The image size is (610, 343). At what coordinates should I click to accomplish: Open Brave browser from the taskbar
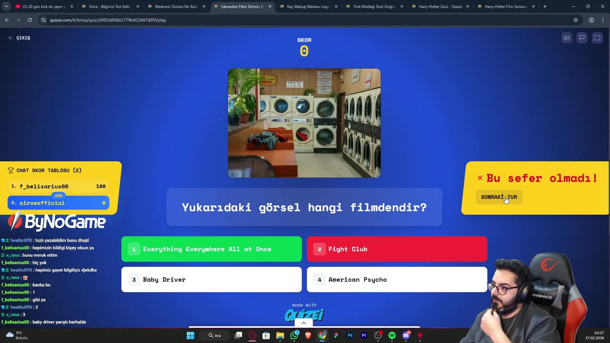coord(308,335)
